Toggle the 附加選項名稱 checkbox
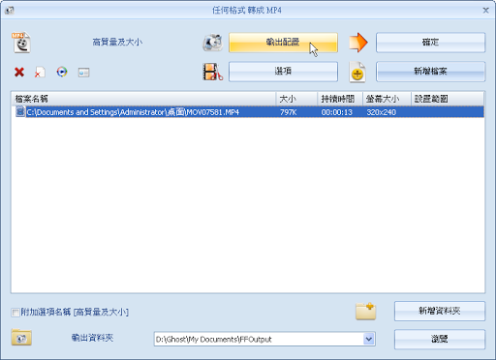The image size is (496, 360). (15, 313)
